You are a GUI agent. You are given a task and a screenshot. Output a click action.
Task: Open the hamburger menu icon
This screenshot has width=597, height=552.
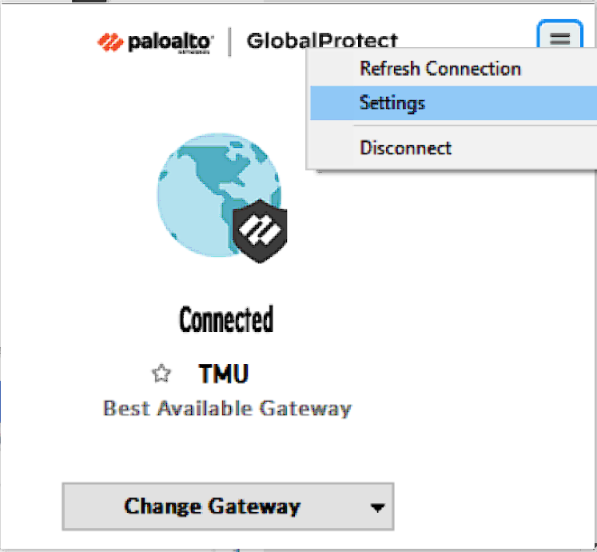point(559,38)
